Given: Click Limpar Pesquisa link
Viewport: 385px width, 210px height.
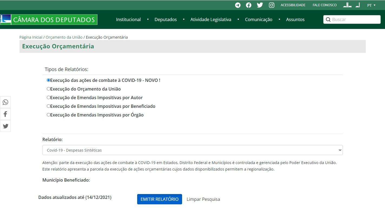Looking at the screenshot, I should [x=203, y=199].
